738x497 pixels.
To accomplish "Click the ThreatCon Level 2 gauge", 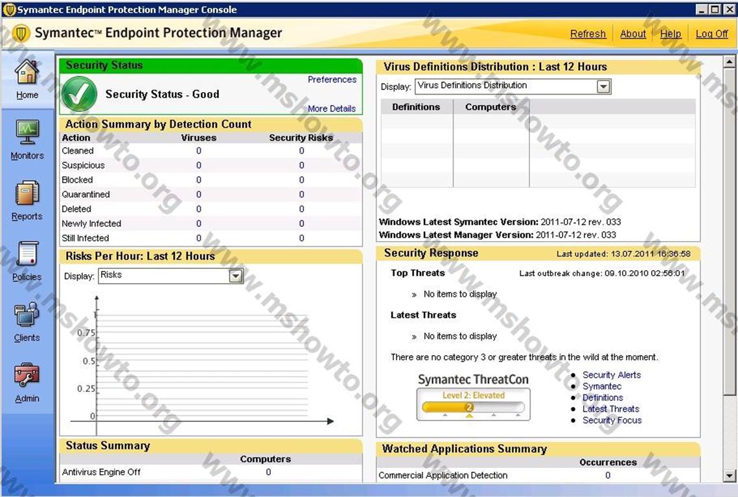I will click(x=473, y=404).
